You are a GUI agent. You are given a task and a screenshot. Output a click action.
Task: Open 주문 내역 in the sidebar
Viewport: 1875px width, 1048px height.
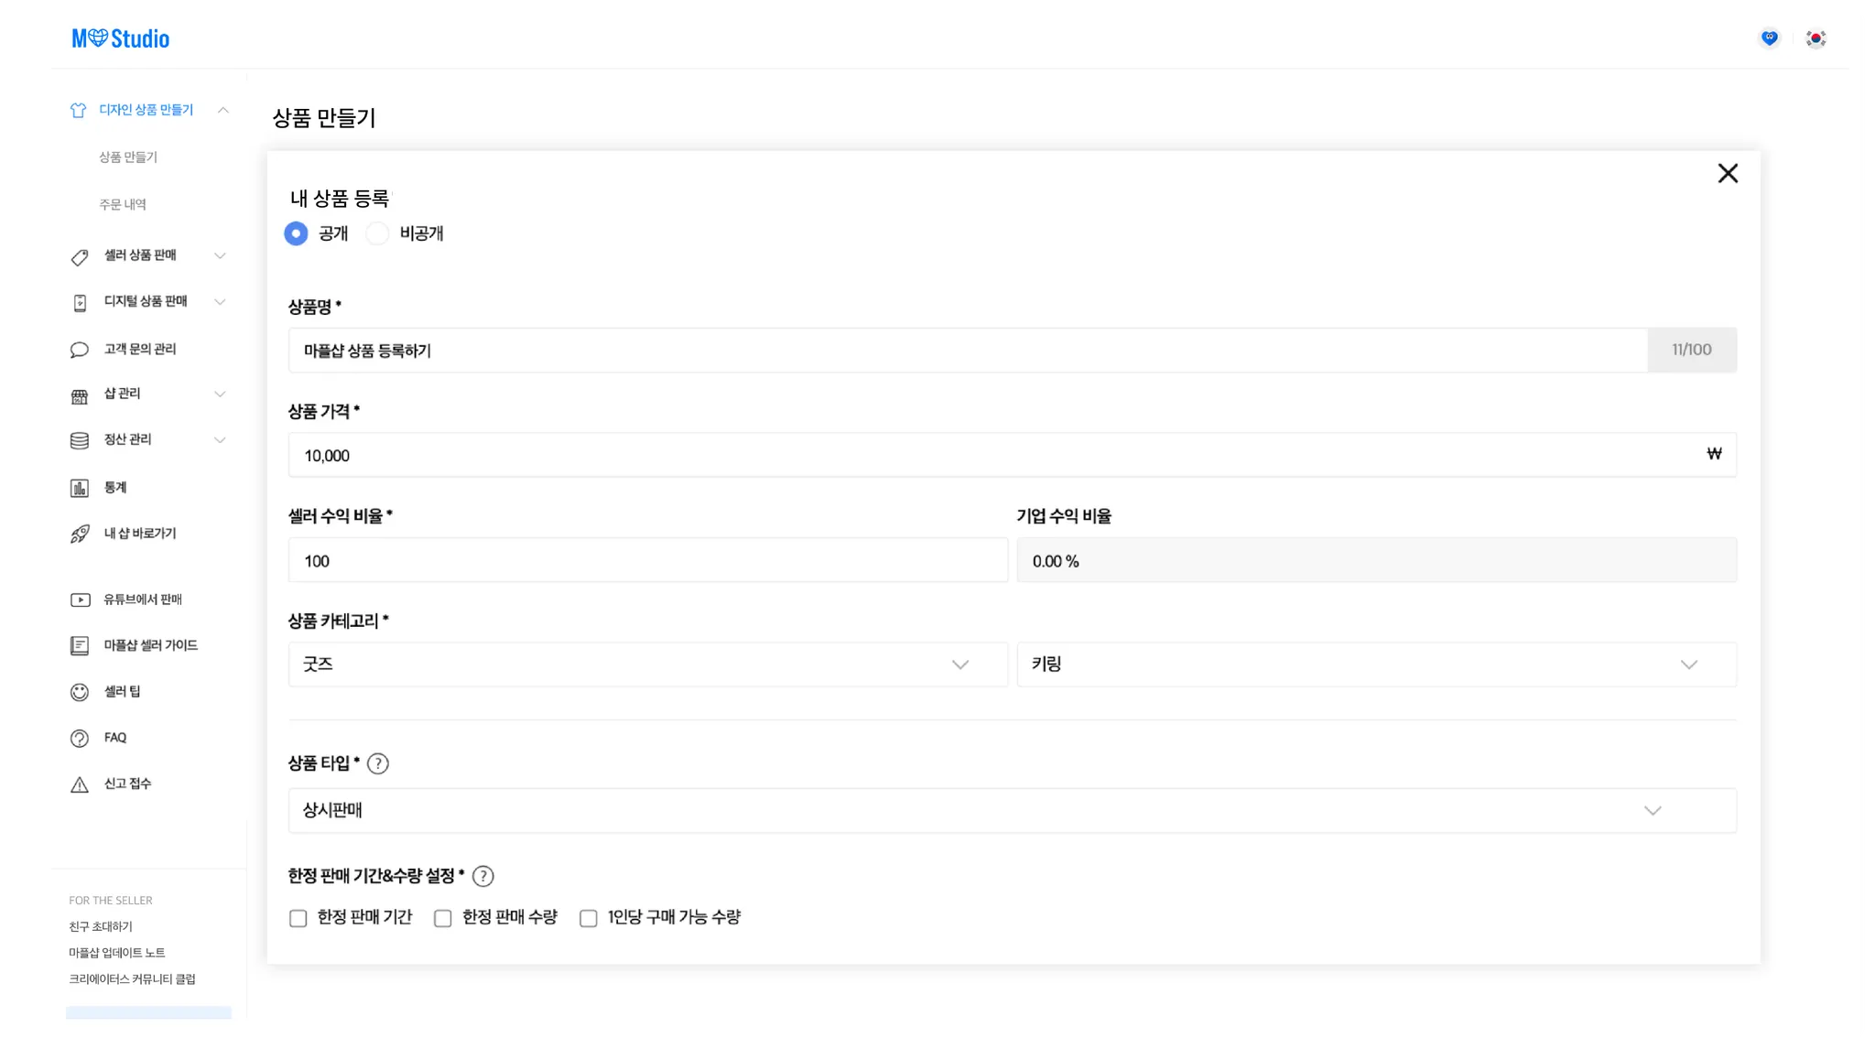tap(123, 204)
